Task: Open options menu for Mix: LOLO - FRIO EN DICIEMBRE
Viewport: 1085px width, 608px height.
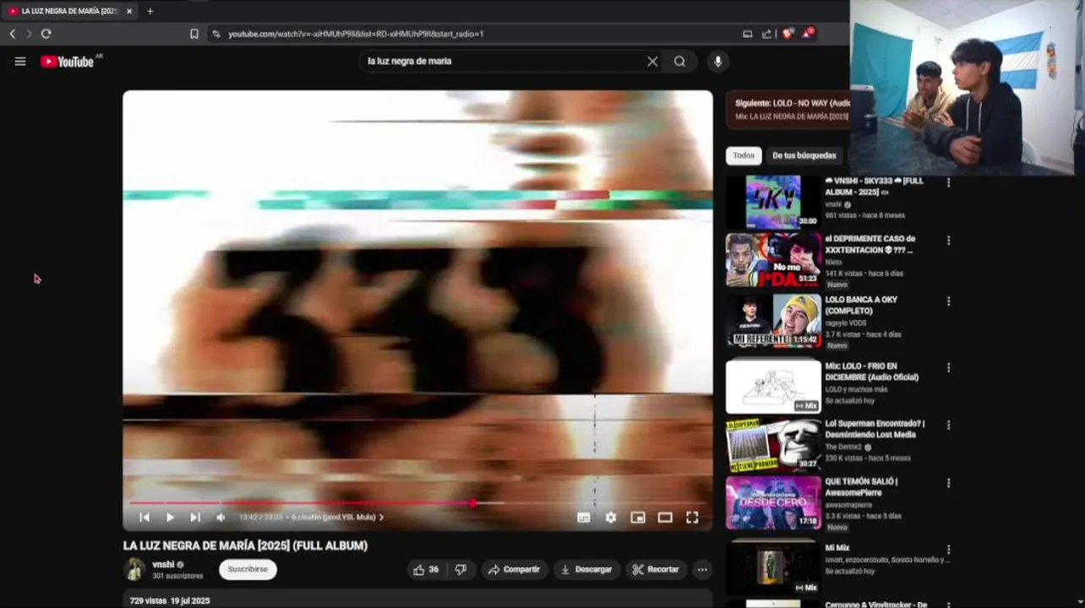Action: click(948, 368)
